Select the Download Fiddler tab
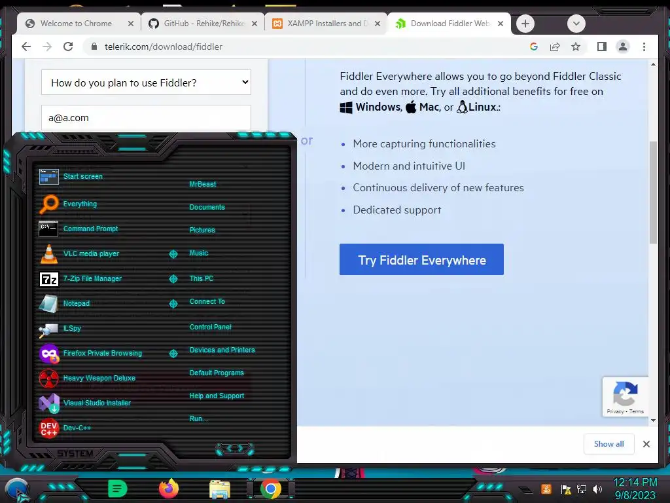The width and height of the screenshot is (670, 503). tap(450, 24)
